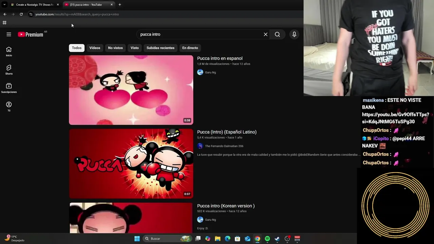This screenshot has height=244, width=434.
Task: Open Microsoft Store from the taskbar
Action: tap(237, 239)
